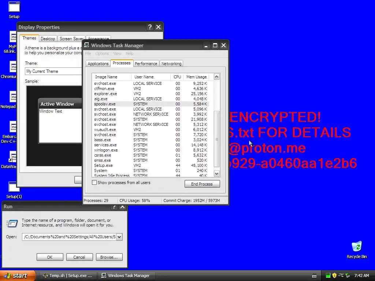Click the End Process button

coord(202,184)
